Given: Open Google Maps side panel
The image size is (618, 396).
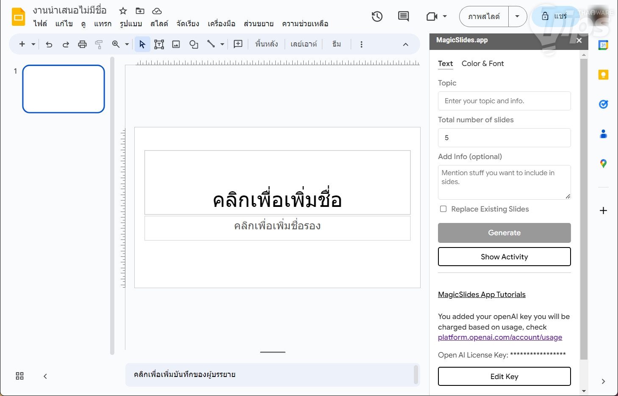Looking at the screenshot, I should pyautogui.click(x=603, y=164).
